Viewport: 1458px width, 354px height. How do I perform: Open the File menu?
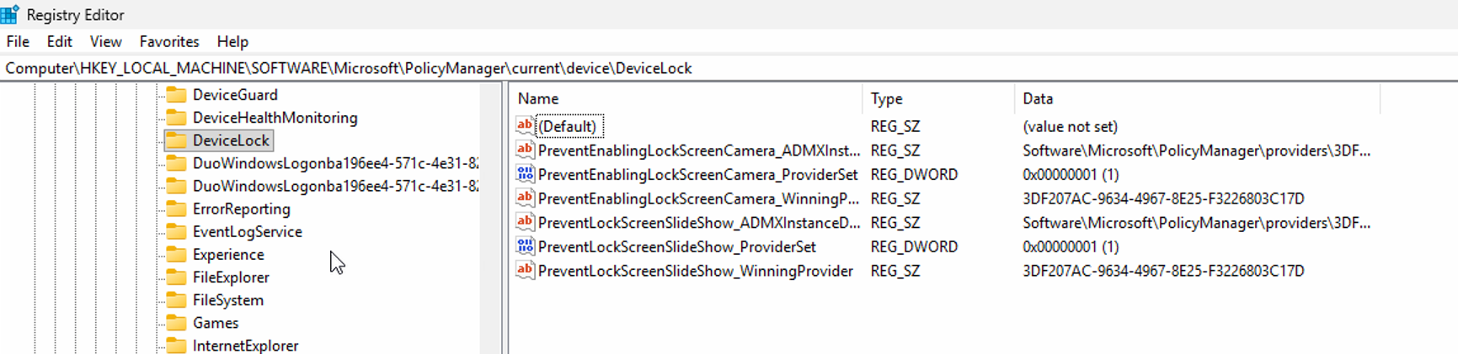(x=18, y=41)
